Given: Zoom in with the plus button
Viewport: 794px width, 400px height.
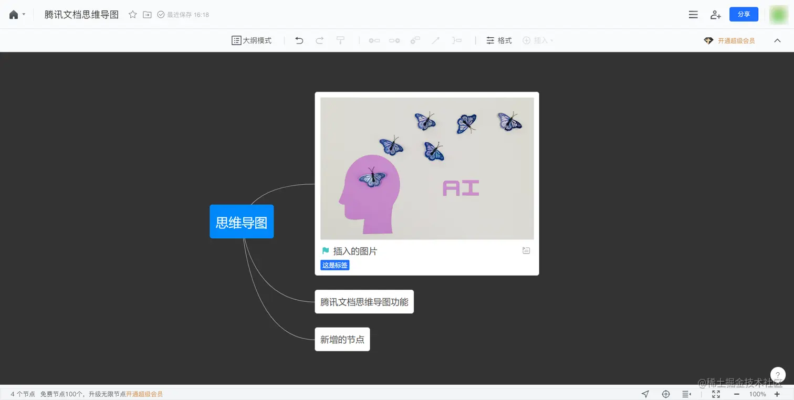Looking at the screenshot, I should (777, 394).
